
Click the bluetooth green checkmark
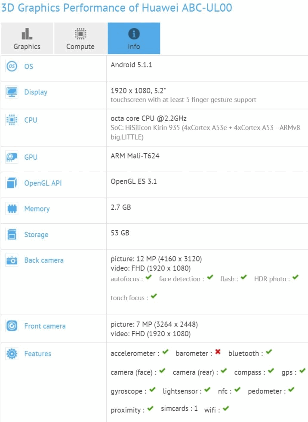(x=269, y=352)
